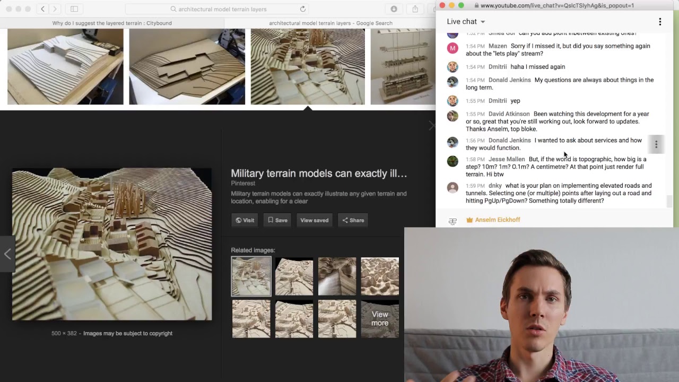Click the Visit button

point(245,220)
